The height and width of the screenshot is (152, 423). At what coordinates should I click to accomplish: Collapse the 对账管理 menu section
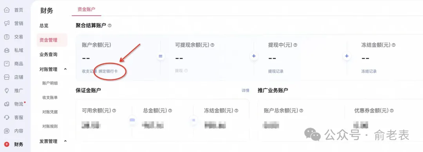(x=65, y=69)
